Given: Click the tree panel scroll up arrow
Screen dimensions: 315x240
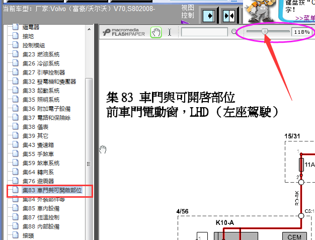Looking at the screenshot, I should click(x=89, y=29).
